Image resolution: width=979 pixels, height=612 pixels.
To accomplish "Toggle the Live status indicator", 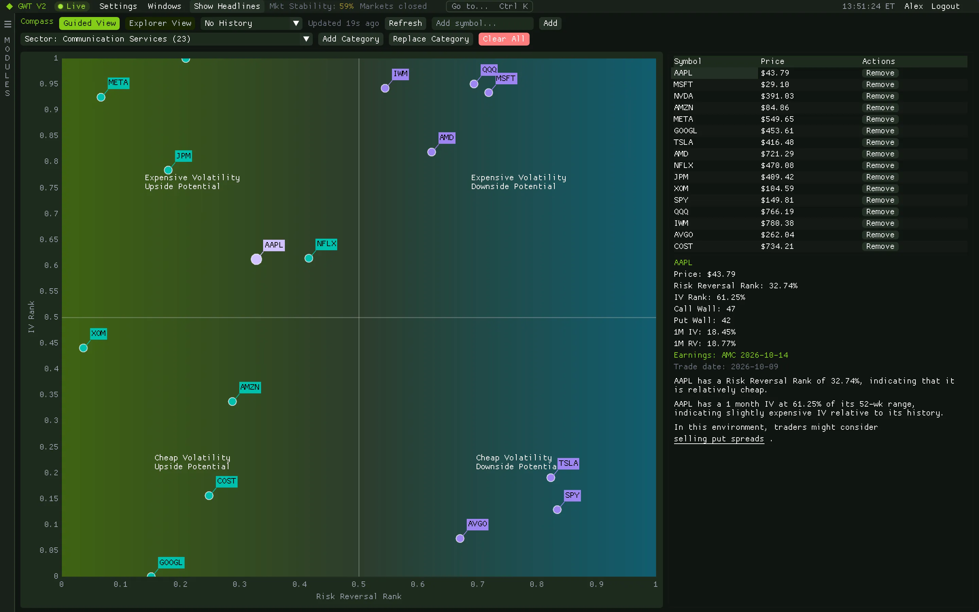I will (72, 6).
